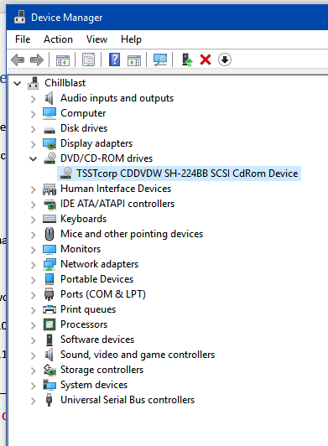The image size is (328, 446).
Task: Click the Network adapters icon
Action: coord(49,264)
